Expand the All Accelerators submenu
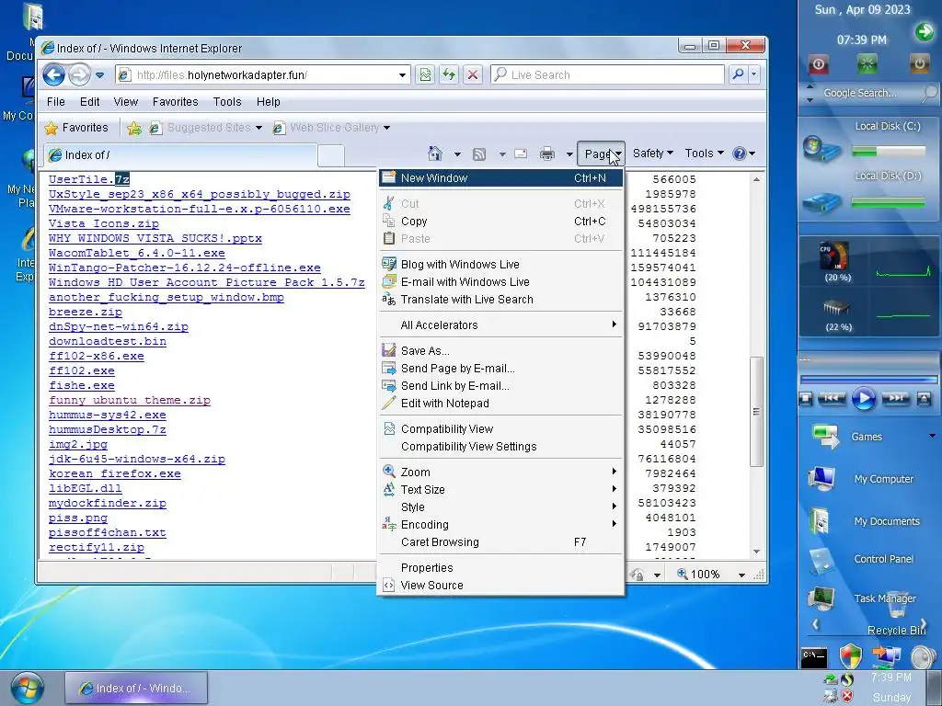 point(500,325)
